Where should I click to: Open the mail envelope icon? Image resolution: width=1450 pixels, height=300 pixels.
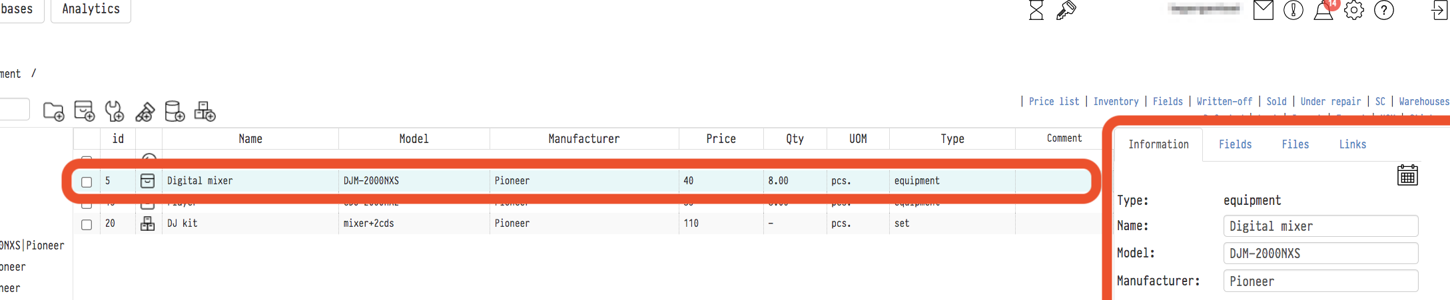click(x=1263, y=10)
